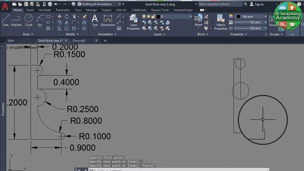Activate the Rectangular Array tool

pyautogui.click(x=74, y=28)
